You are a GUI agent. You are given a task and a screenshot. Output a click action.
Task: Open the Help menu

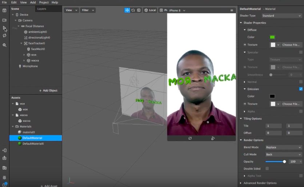(55, 2)
